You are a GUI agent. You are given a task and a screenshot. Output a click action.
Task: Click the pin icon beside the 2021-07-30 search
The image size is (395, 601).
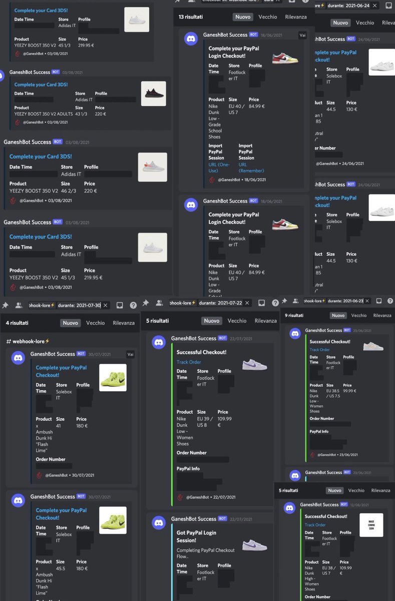tap(6, 305)
